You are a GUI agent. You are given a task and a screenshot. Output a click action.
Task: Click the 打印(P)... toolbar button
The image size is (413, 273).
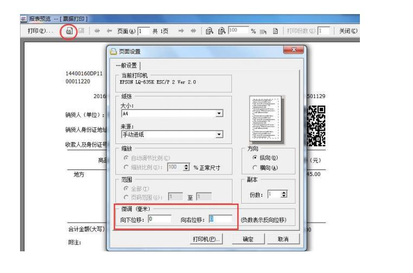[41, 31]
